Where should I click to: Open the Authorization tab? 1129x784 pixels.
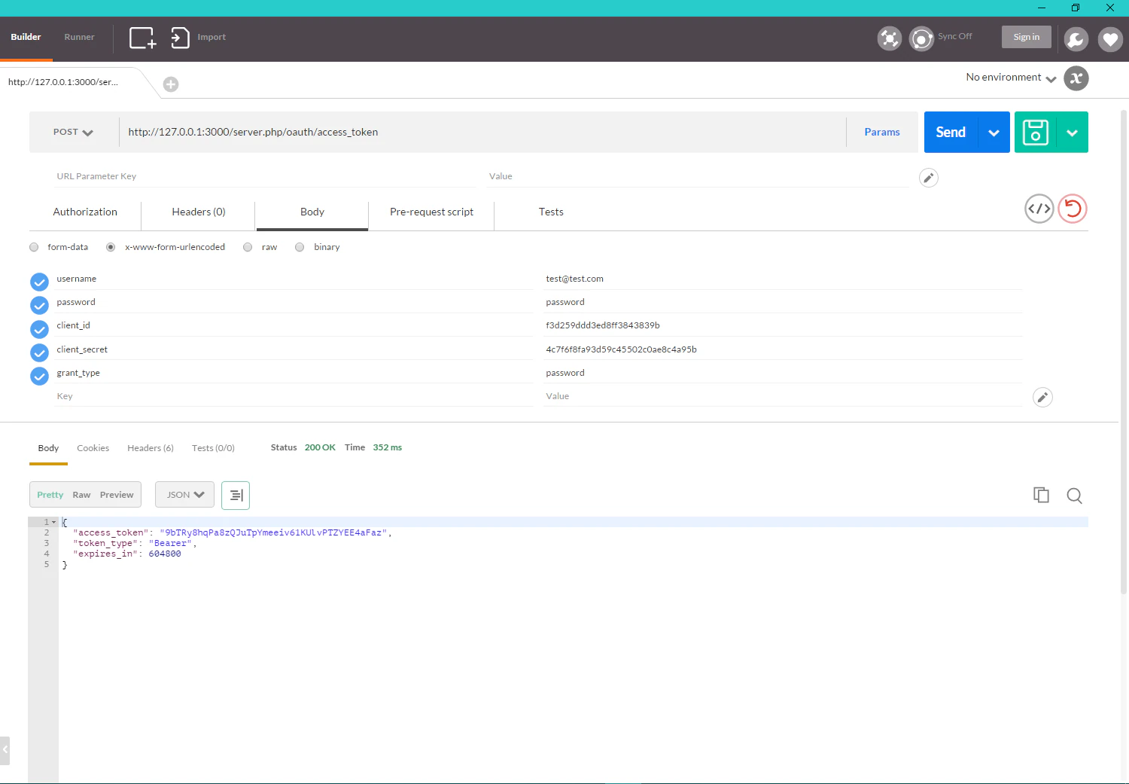tap(85, 212)
